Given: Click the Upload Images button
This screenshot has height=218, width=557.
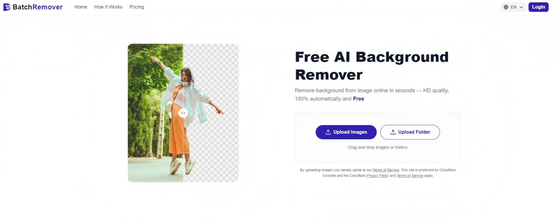Looking at the screenshot, I should click(346, 132).
